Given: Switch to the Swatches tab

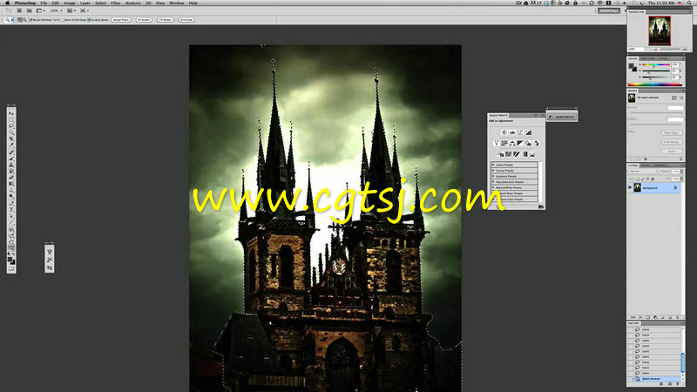Looking at the screenshot, I should [x=647, y=58].
